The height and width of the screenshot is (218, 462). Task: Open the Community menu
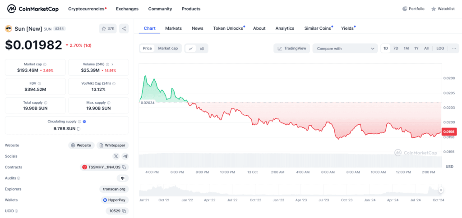click(160, 9)
